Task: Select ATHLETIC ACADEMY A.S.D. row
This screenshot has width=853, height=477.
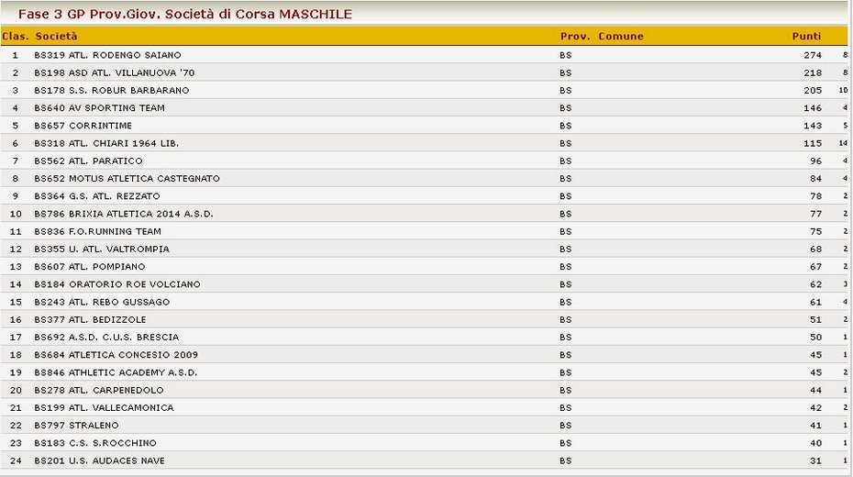Action: point(425,372)
